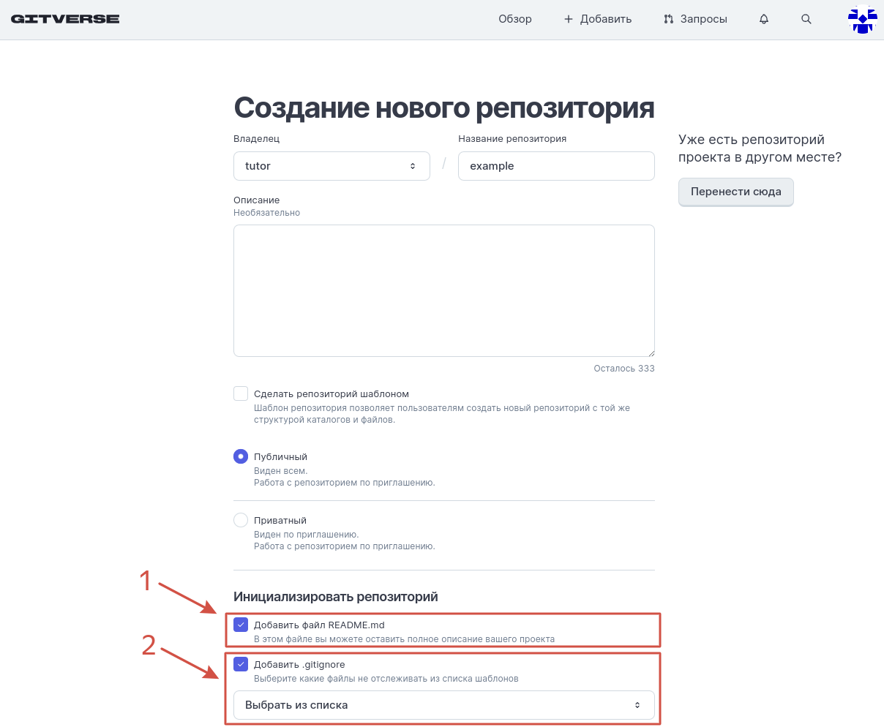Open the 'Владелец' owner dropdown
The image size is (884, 727).
(x=331, y=166)
